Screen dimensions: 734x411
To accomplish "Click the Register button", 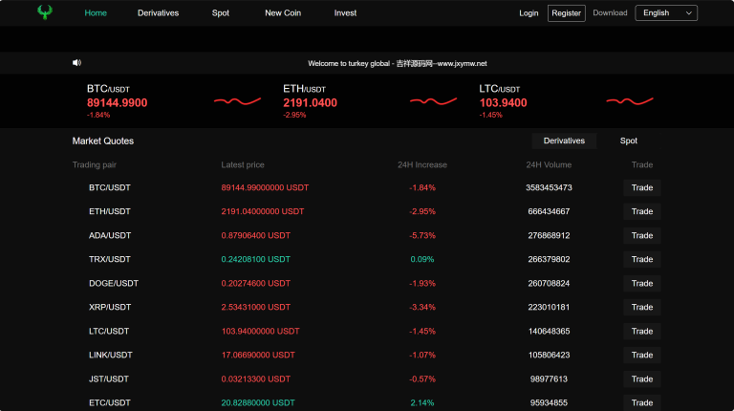I will (x=566, y=13).
